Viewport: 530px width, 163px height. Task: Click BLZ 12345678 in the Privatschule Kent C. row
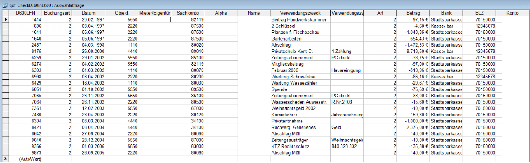479,51
